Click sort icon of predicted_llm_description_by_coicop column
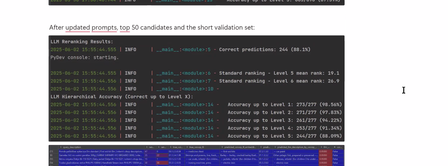 275,147
